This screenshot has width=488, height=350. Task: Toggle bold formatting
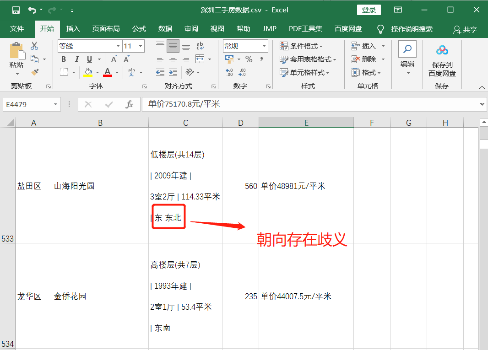coord(64,59)
